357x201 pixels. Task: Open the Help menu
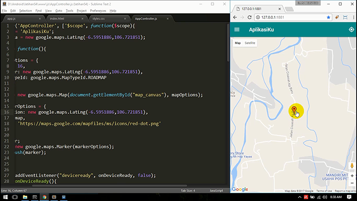(x=113, y=10)
